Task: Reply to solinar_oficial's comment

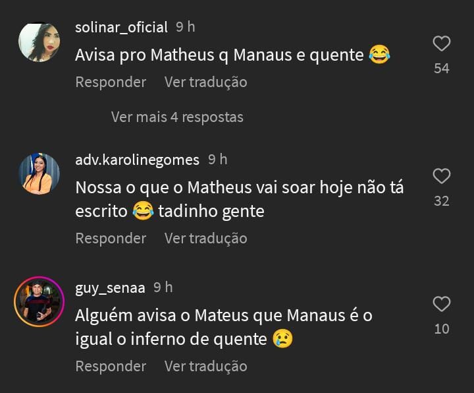Action: (111, 82)
